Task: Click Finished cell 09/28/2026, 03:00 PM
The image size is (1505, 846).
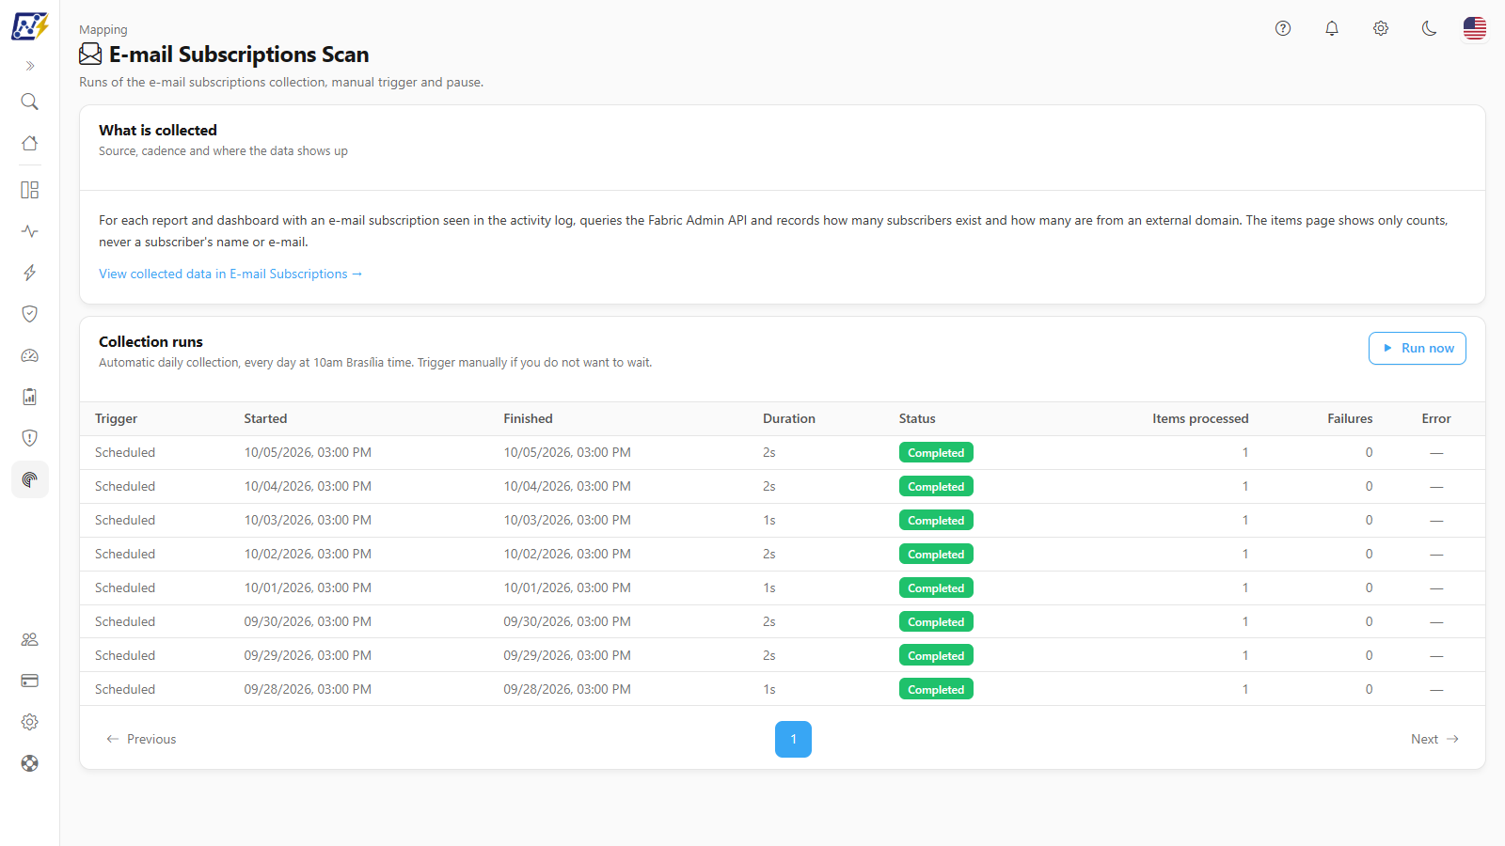Action: 567,689
